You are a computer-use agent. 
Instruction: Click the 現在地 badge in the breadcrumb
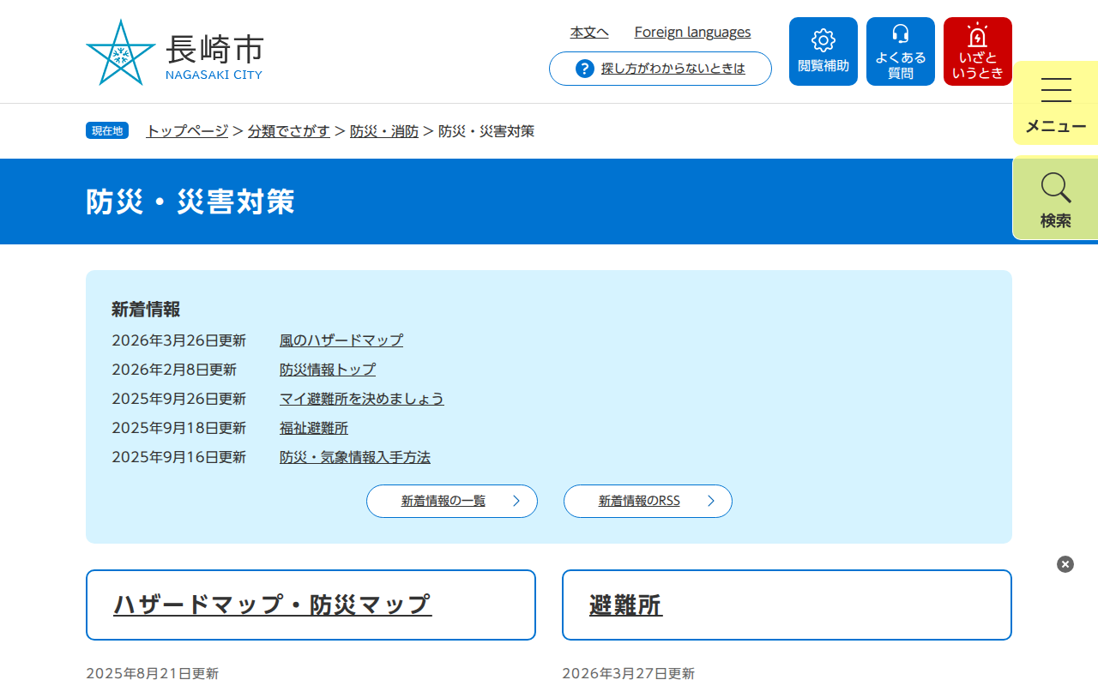107,130
